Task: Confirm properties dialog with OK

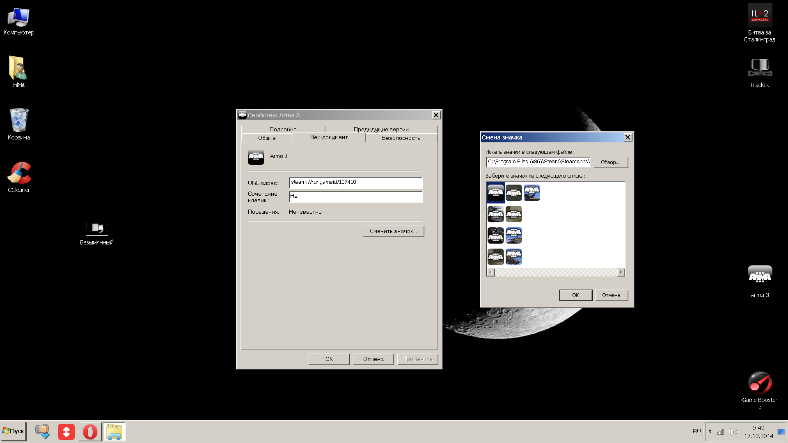Action: pyautogui.click(x=329, y=359)
